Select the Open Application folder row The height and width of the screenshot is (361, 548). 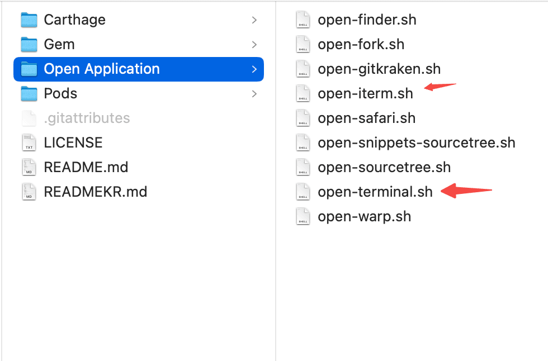(102, 69)
